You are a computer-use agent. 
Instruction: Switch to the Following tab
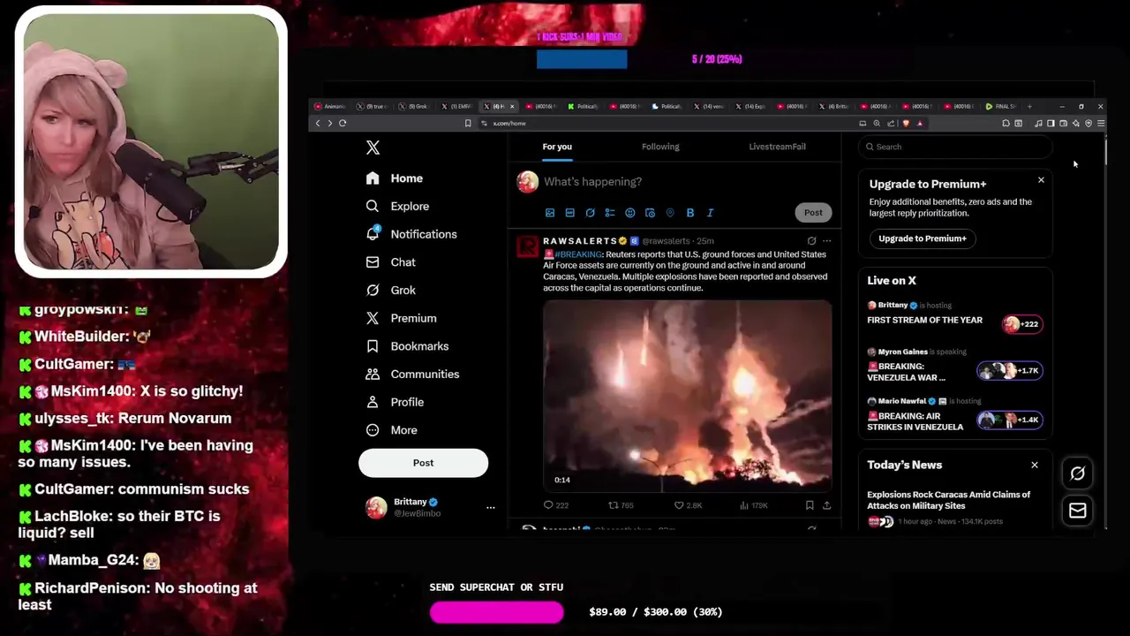[660, 147]
